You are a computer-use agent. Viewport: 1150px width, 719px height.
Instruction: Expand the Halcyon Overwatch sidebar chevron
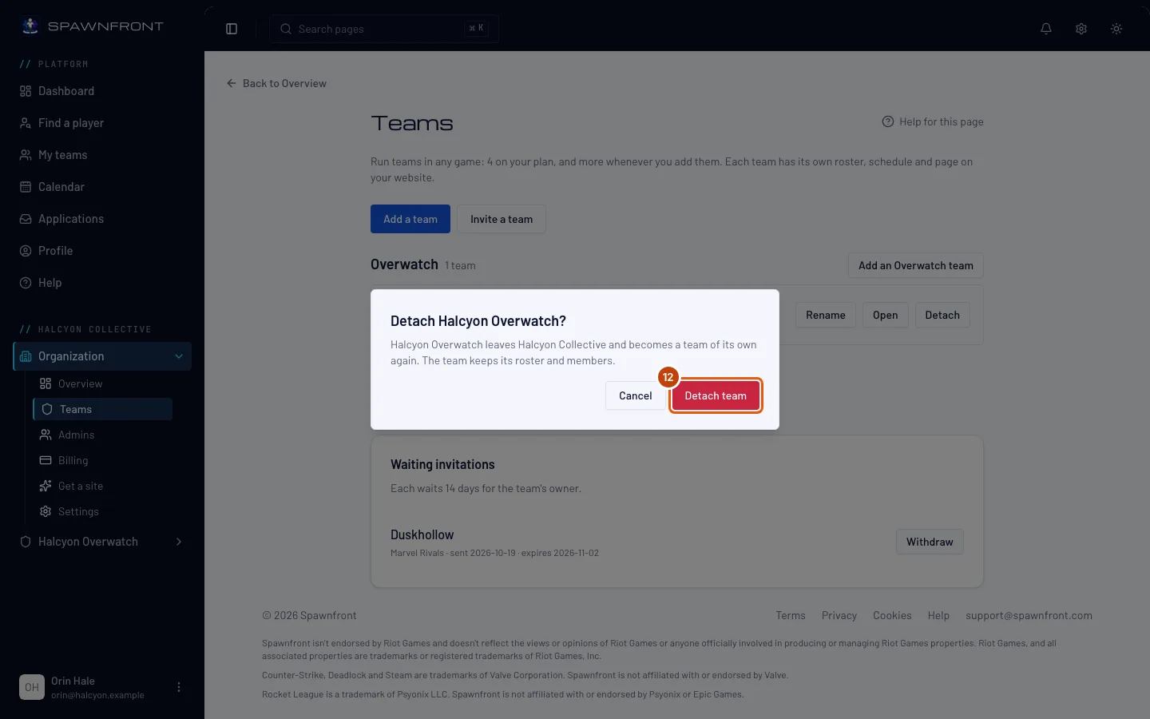coord(179,542)
